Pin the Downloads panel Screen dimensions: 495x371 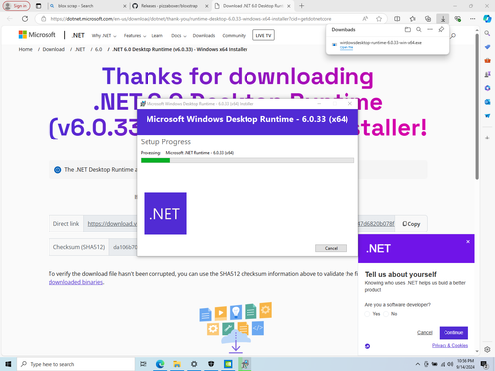tap(441, 30)
